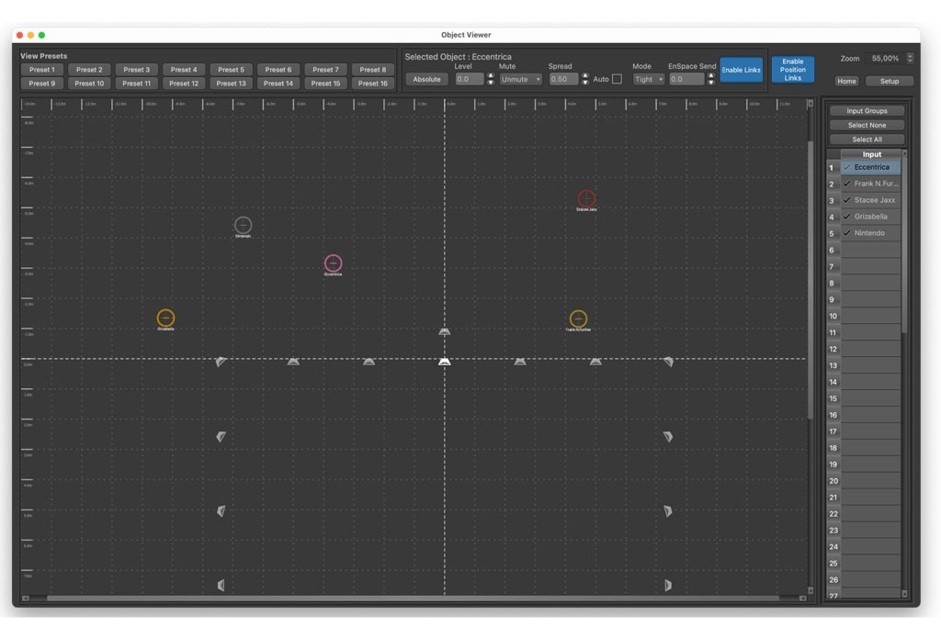
Task: Open the Mute dropdown
Action: [x=520, y=80]
